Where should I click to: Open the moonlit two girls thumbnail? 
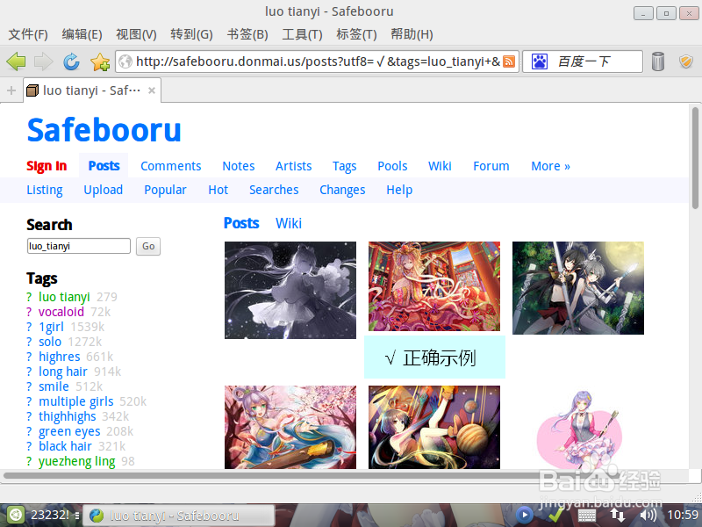578,288
